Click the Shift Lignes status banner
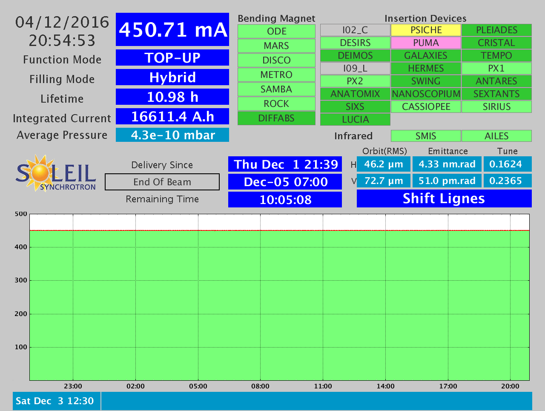The width and height of the screenshot is (545, 411). 444,198
